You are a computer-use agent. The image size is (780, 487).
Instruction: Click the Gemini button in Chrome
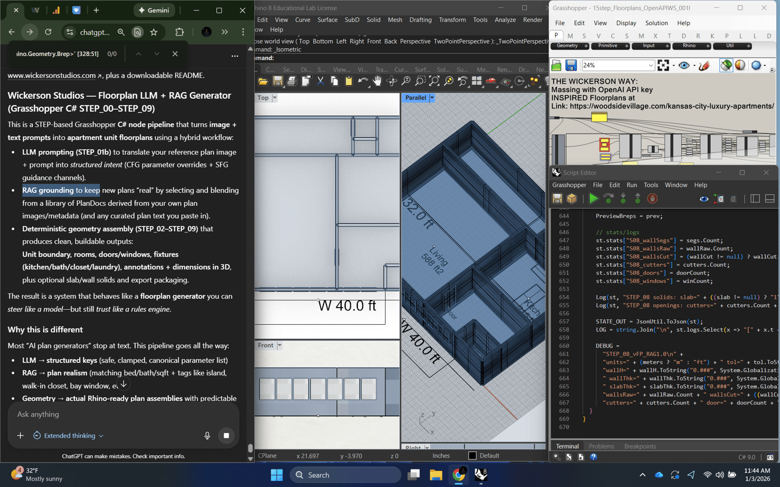(x=154, y=10)
